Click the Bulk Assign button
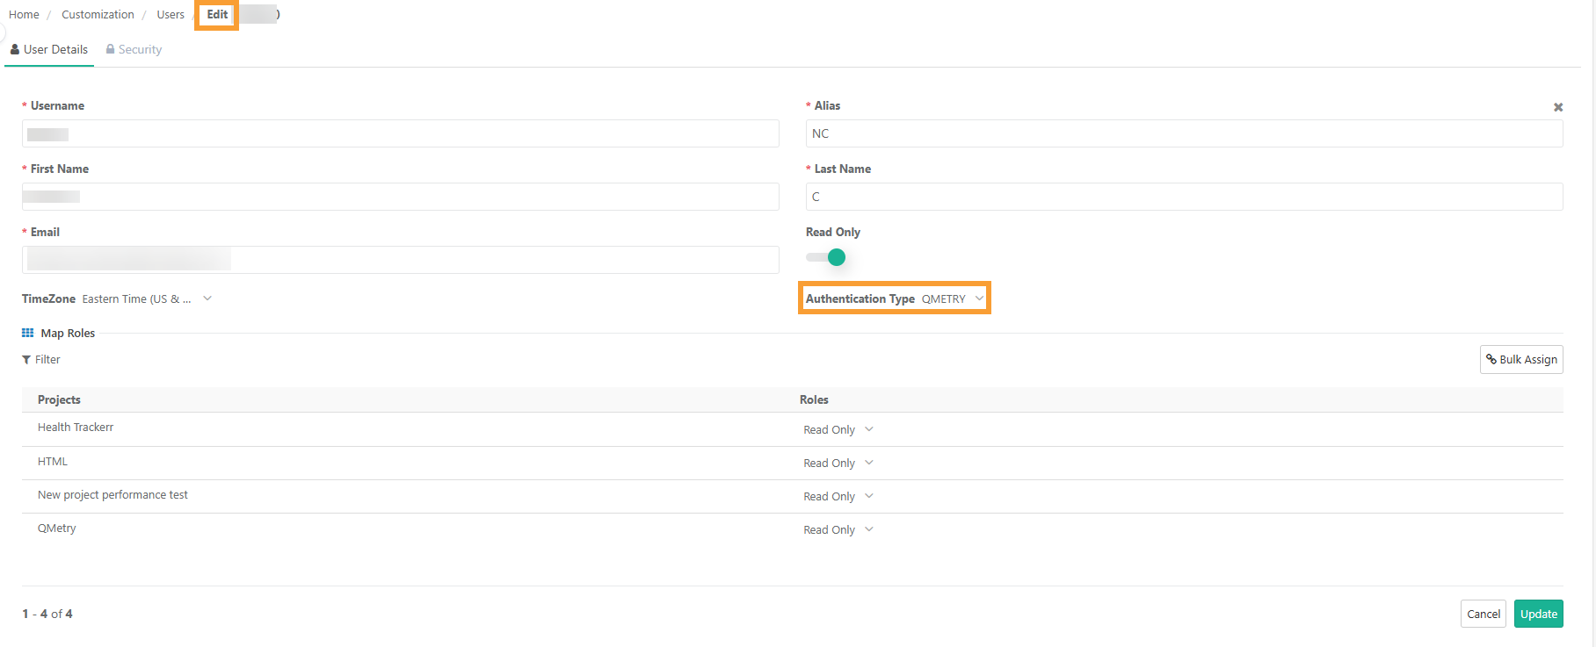This screenshot has height=647, width=1596. (1520, 360)
